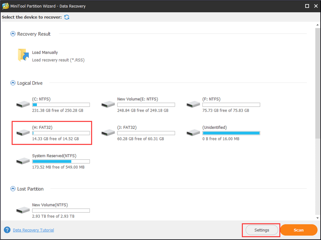Close the Data Recovery window
This screenshot has width=321, height=240.
point(316,6)
